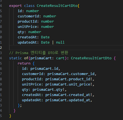Image resolution: width=123 pixels, height=120 pixels.
Task: Click 'number' type on the id line
Action: coord(32,11)
